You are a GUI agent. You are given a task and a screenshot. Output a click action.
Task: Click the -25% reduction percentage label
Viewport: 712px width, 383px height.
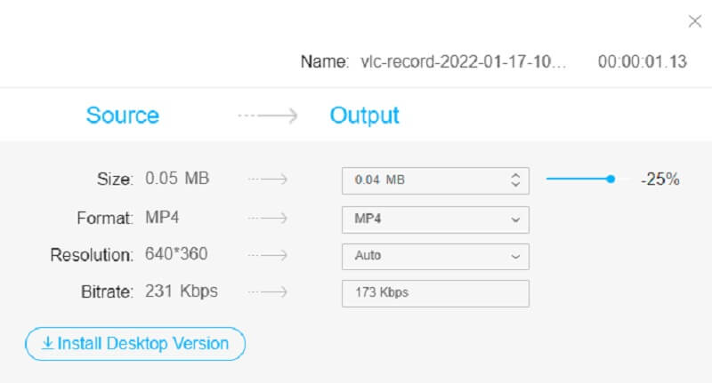point(660,180)
